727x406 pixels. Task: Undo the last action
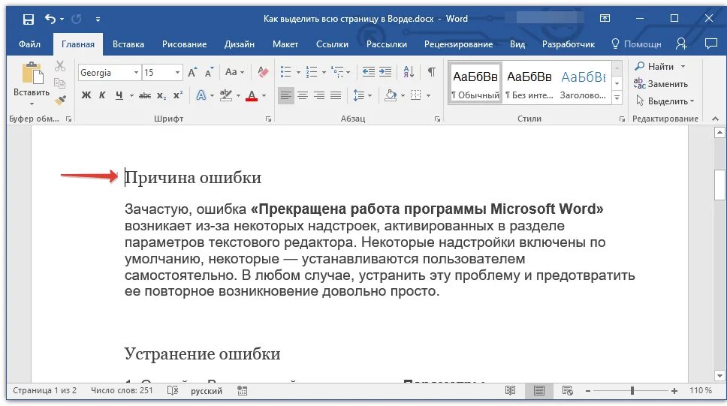50,19
